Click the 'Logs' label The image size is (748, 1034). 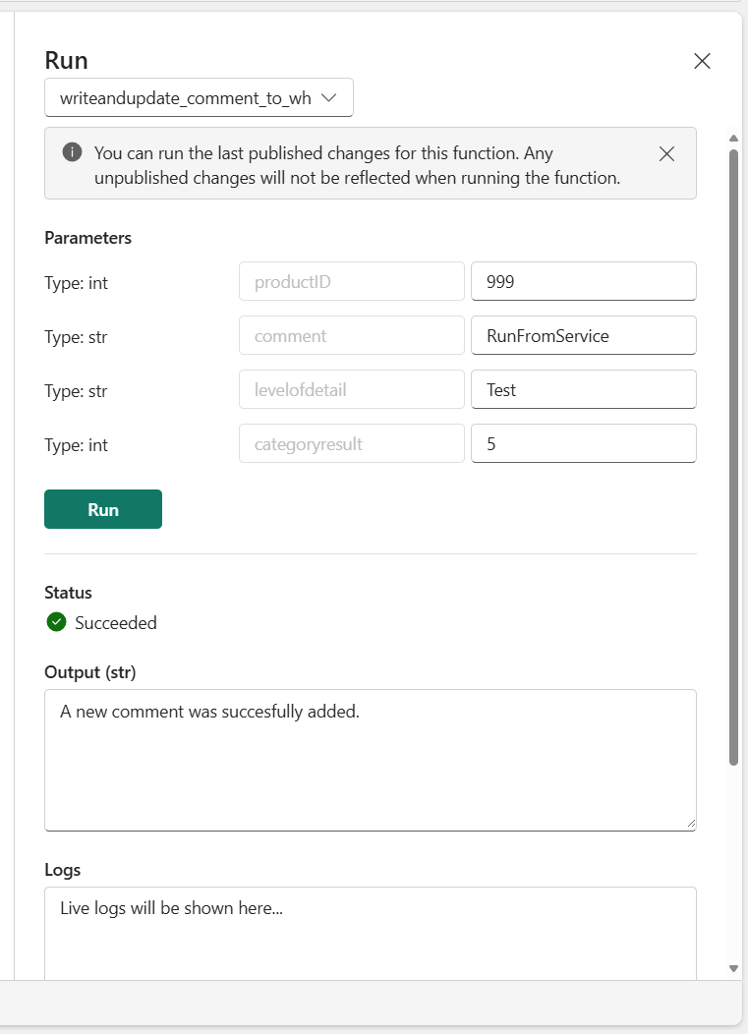tap(63, 870)
